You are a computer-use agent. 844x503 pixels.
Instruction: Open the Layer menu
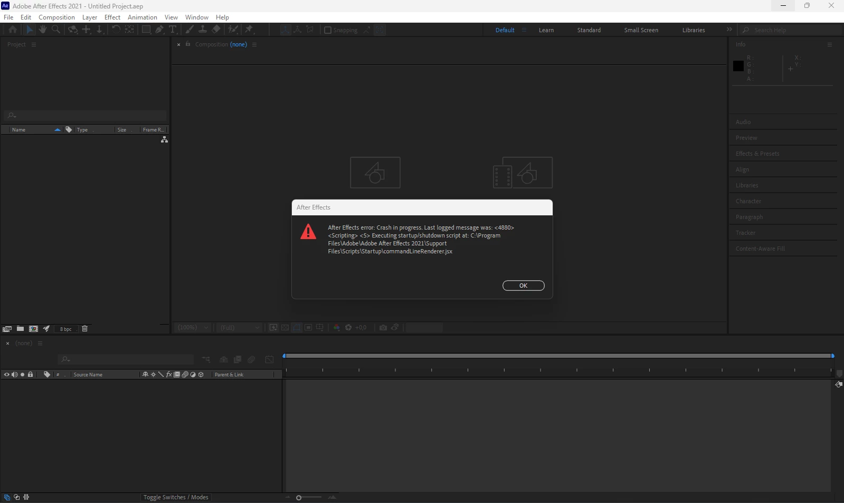point(90,17)
